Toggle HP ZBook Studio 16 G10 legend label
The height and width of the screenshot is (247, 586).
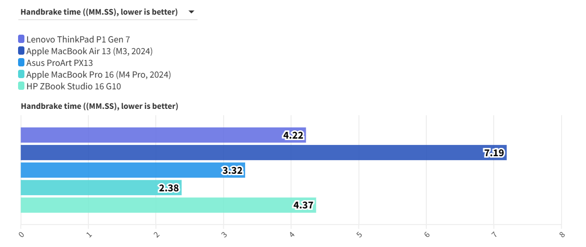pos(74,86)
